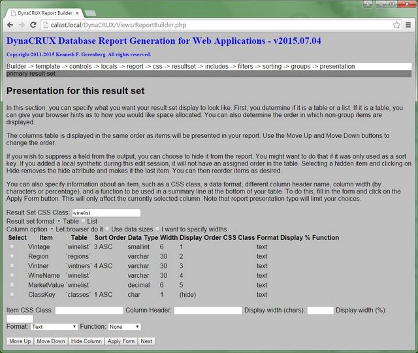Click the 'primary result set' bar
Image resolution: width=418 pixels, height=353 pixels.
pyautogui.click(x=209, y=74)
